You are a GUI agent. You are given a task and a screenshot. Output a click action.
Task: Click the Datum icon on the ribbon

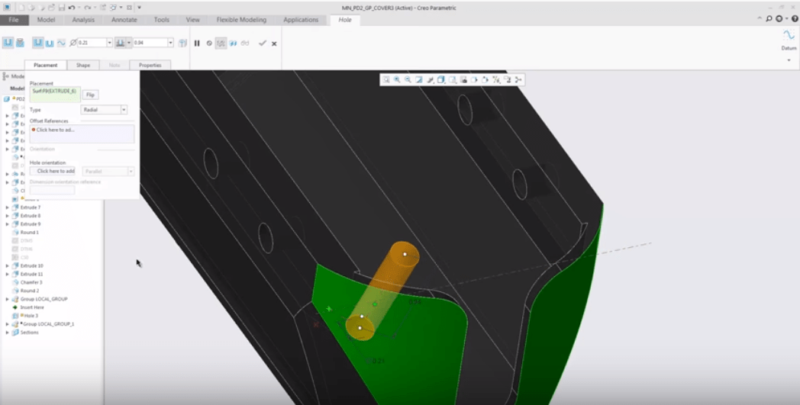pos(789,38)
